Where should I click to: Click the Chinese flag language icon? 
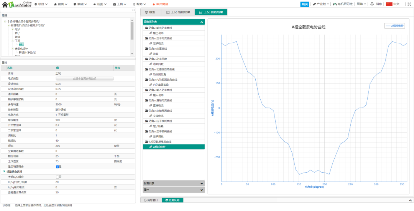tap(389, 4)
